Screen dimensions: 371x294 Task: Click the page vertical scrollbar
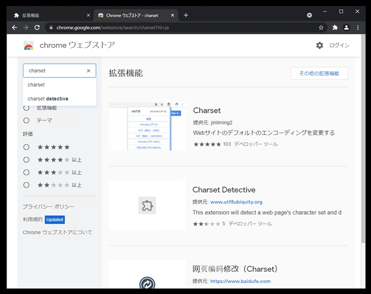(x=363, y=139)
